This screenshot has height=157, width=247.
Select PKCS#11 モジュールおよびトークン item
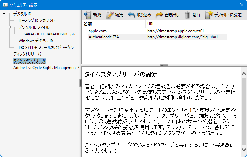46,47
